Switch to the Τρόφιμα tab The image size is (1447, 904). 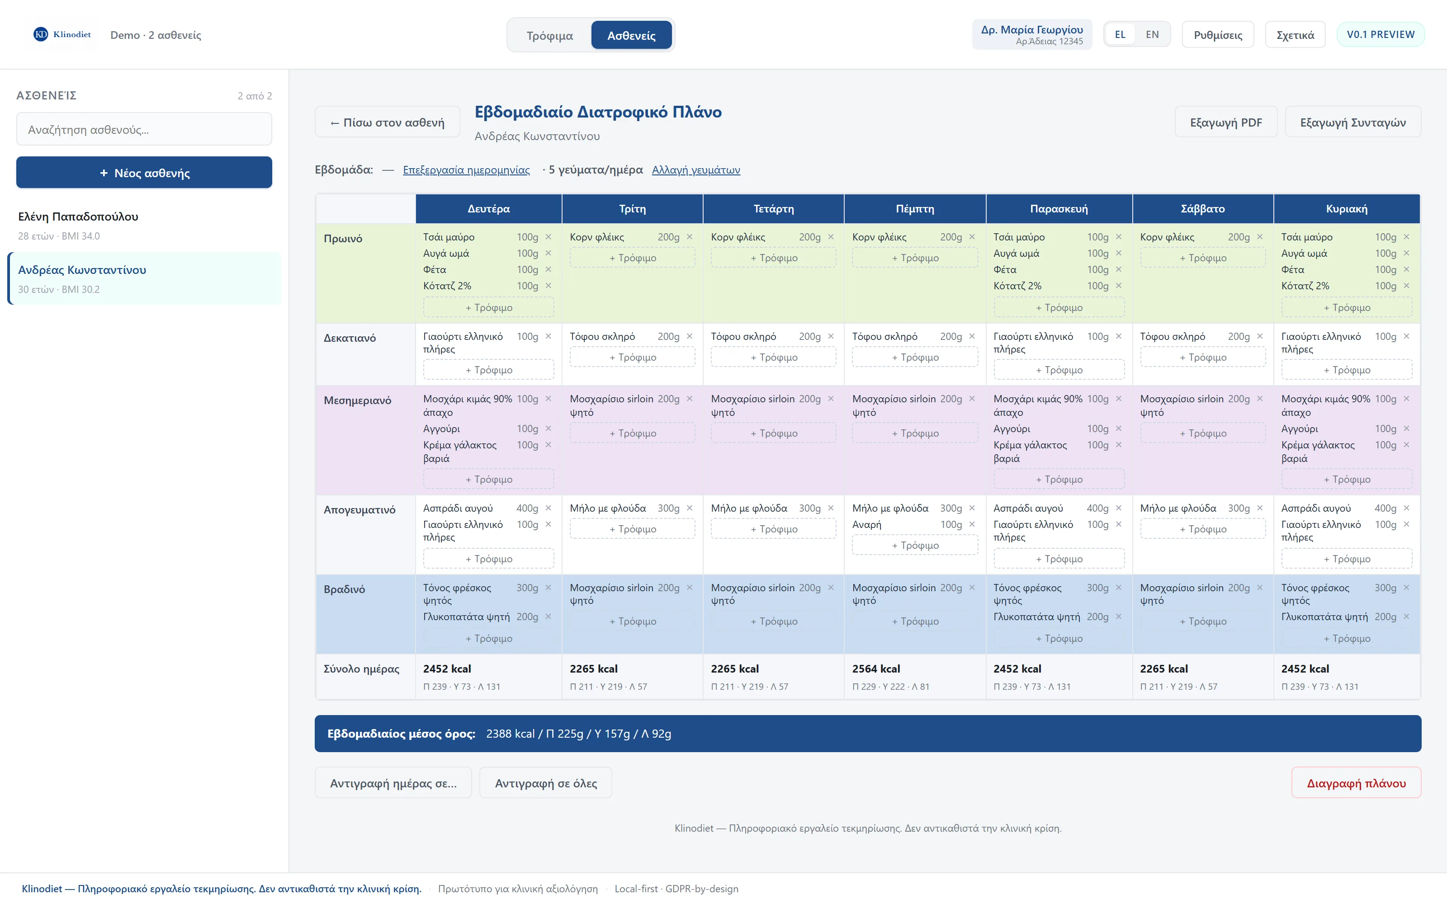(549, 35)
